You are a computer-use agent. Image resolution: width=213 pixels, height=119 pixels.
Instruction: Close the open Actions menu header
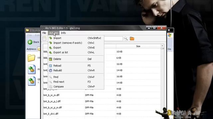[x=54, y=33]
